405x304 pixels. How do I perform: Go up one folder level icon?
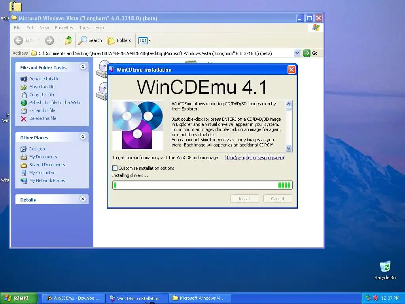coord(68,40)
